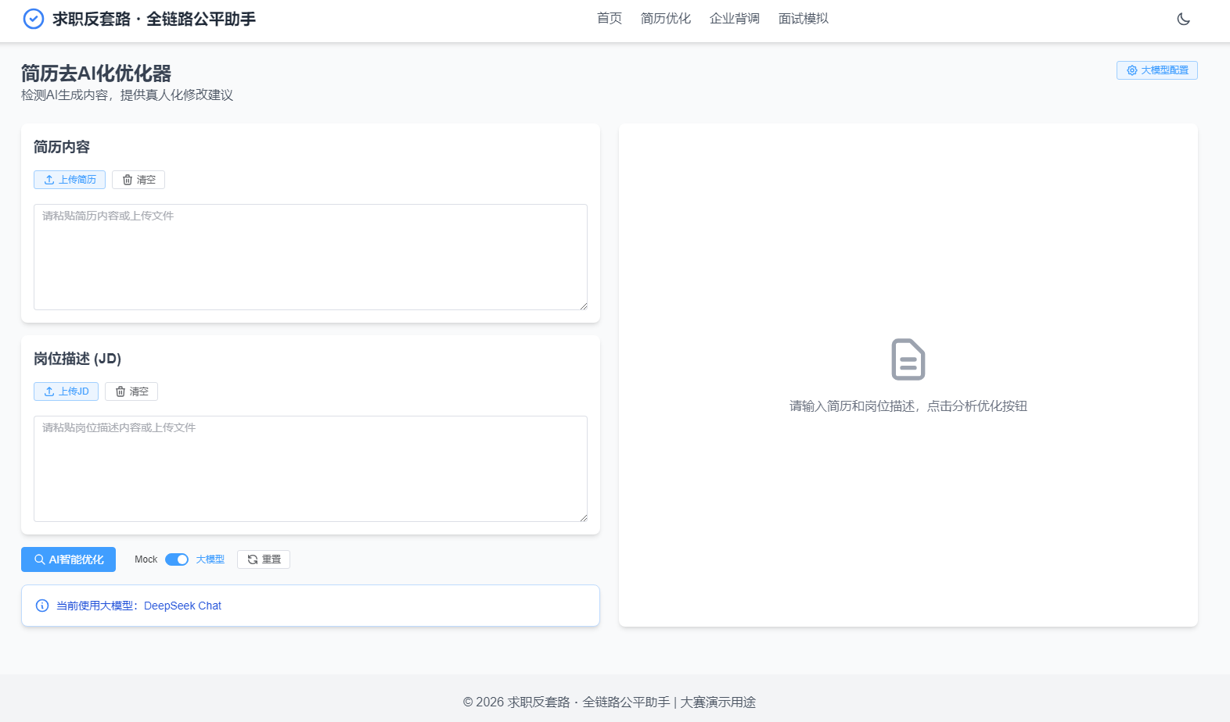Go to the 首页 nav item
This screenshot has width=1230, height=722.
click(x=609, y=19)
